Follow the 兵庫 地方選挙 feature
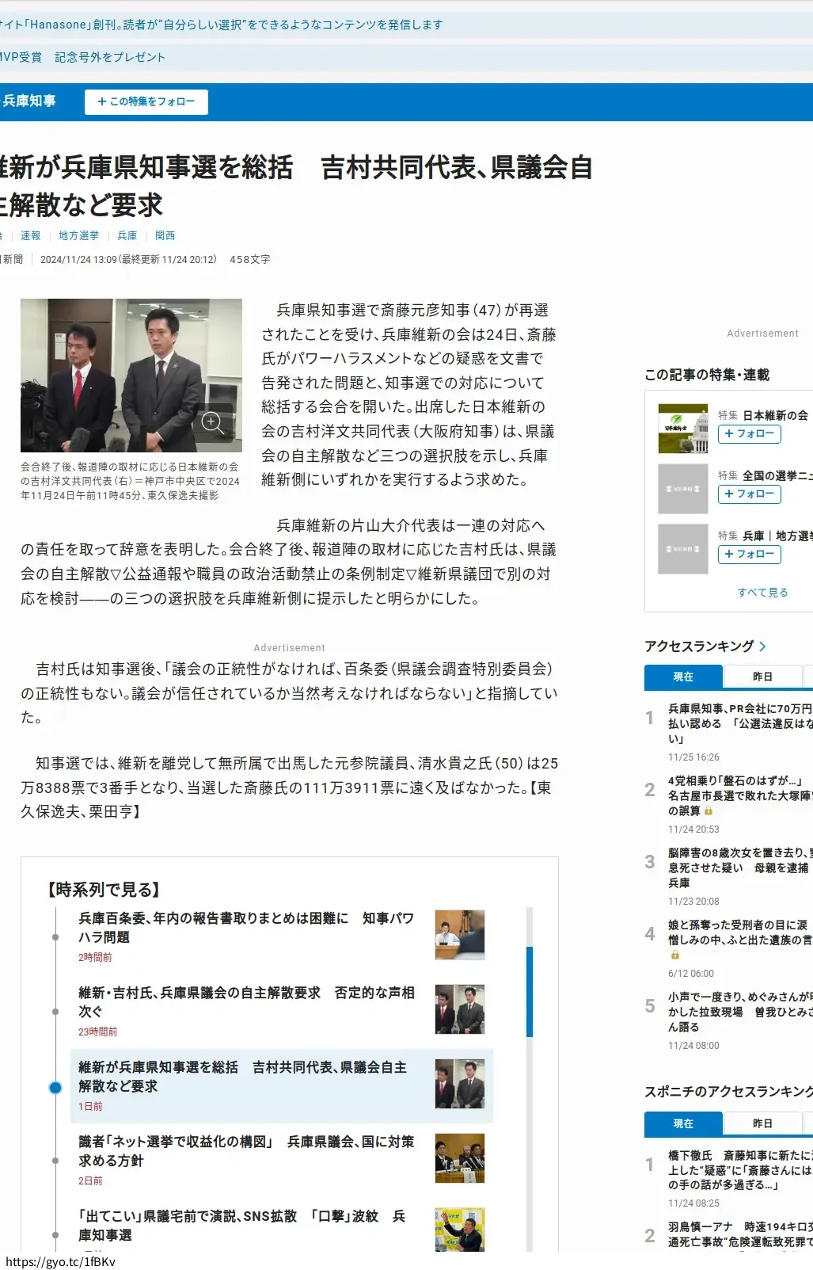This screenshot has width=813, height=1270. click(x=749, y=555)
